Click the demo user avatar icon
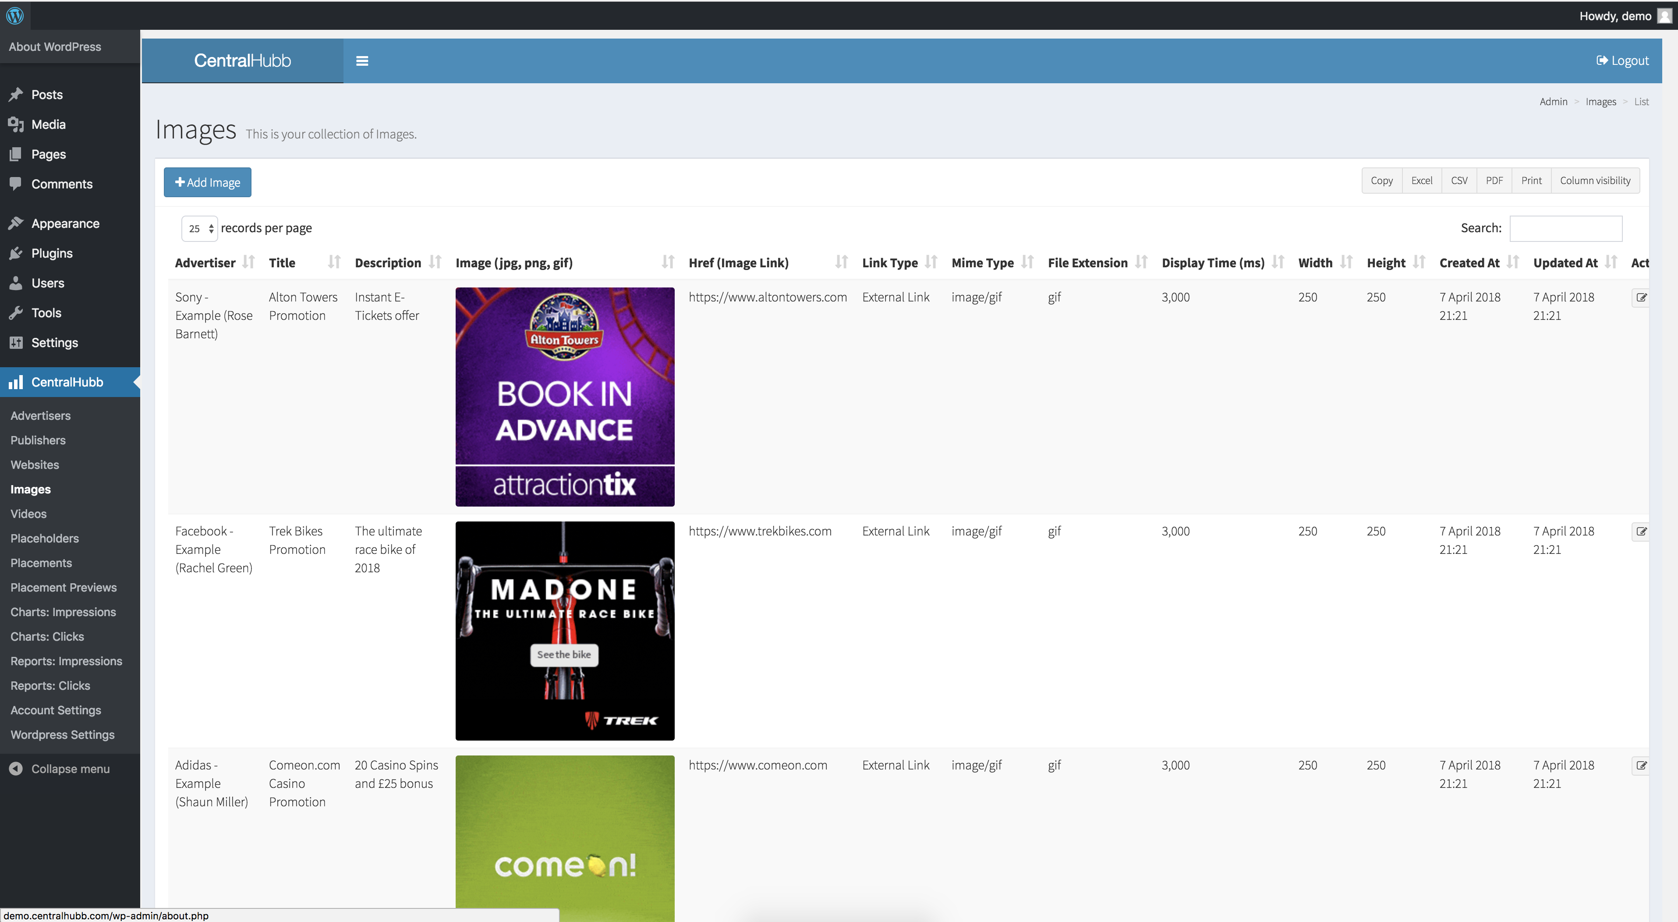1678x922 pixels. (1664, 16)
